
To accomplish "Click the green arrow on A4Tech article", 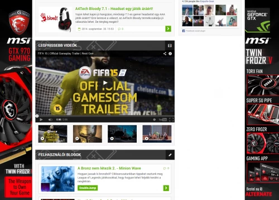I will [x=168, y=29].
